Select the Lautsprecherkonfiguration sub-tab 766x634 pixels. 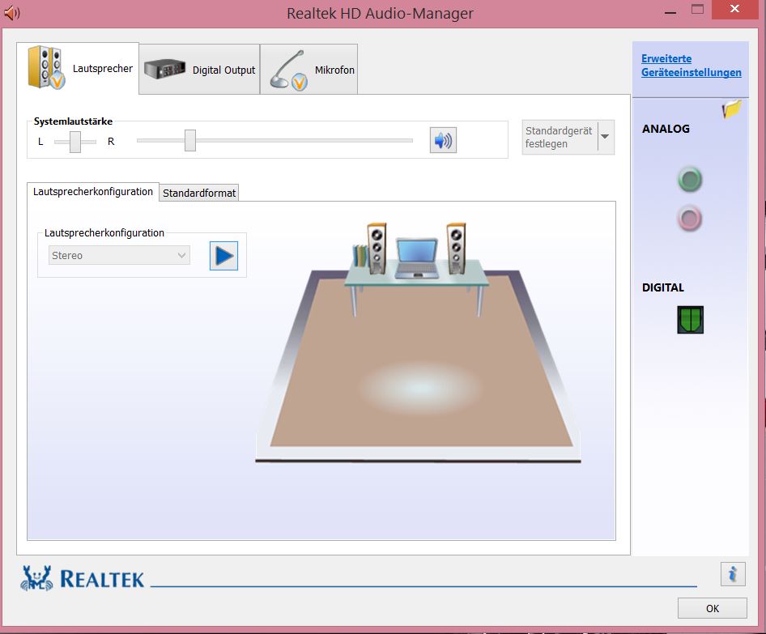coord(93,191)
